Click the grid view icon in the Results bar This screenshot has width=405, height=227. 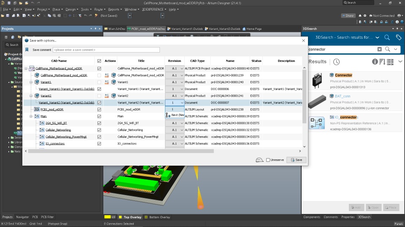(x=390, y=61)
